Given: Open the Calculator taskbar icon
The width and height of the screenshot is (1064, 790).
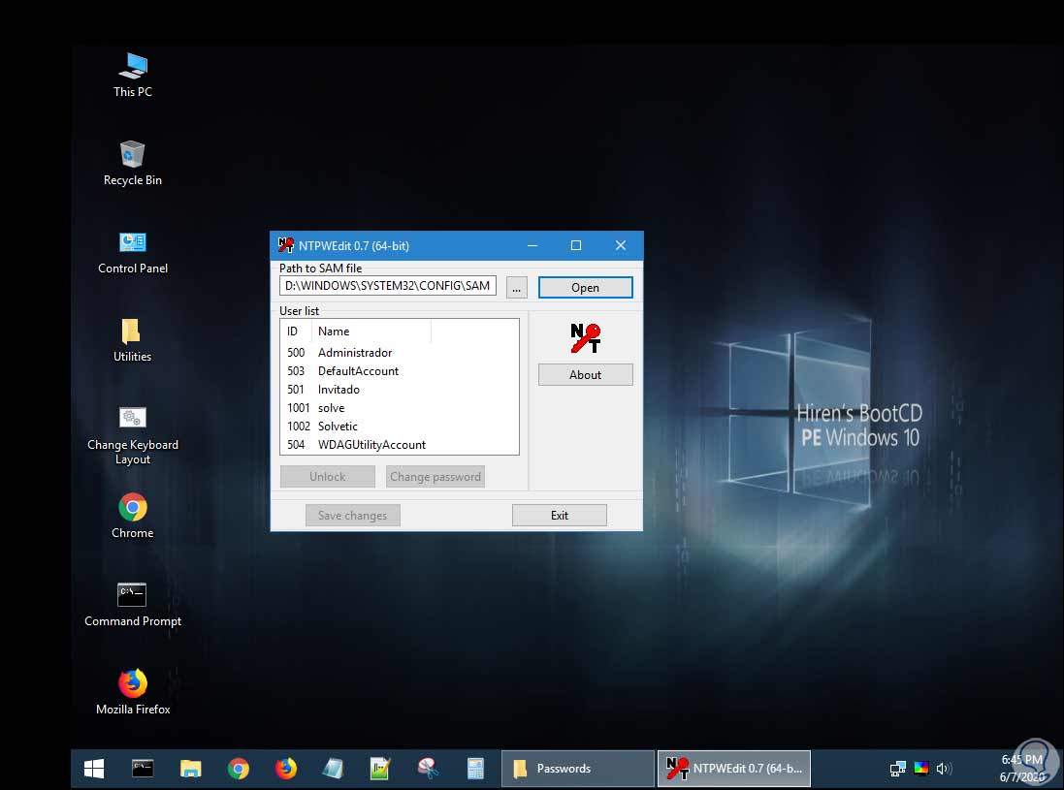Looking at the screenshot, I should (x=475, y=769).
